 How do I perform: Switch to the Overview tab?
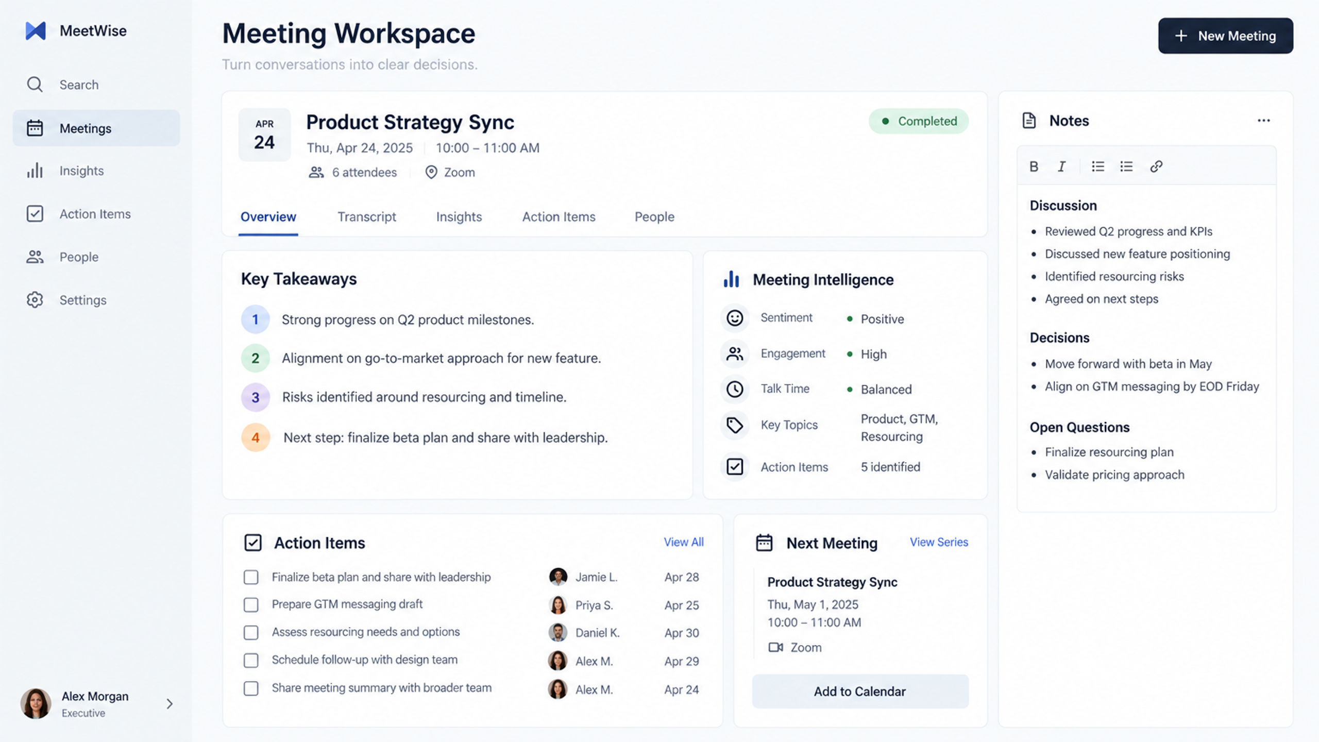pos(268,217)
